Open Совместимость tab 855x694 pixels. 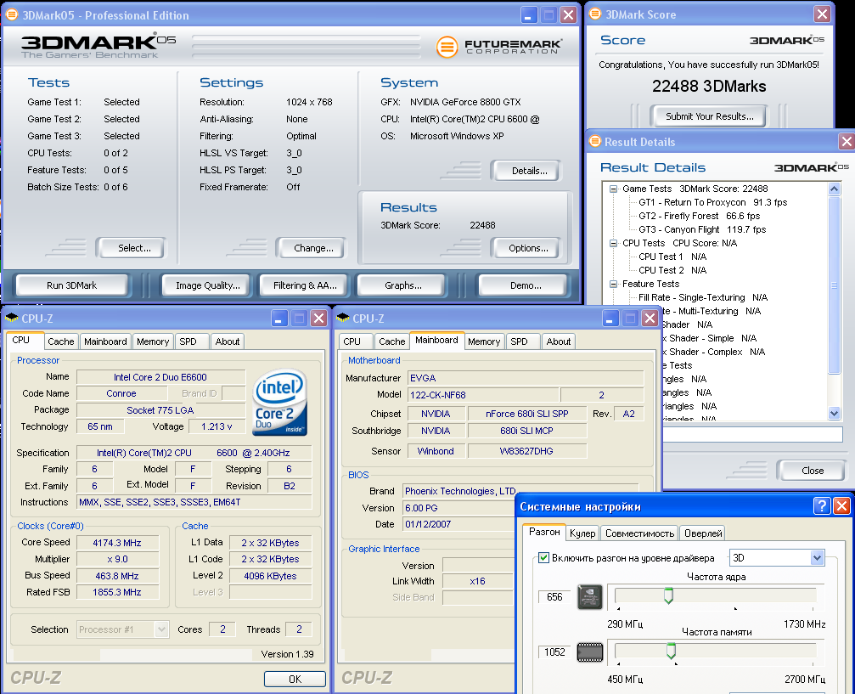tap(639, 533)
